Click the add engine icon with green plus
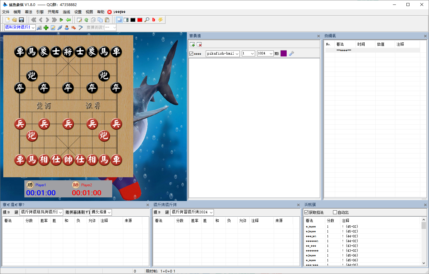 [192, 44]
